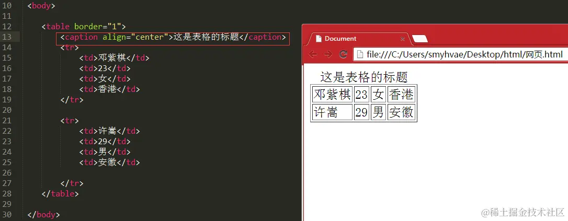This screenshot has width=568, height=221.
Task: Click the 邓紫棋 table cell
Action: 332,95
